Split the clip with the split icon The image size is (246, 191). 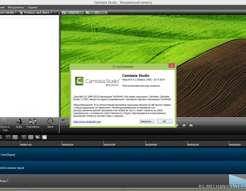[x=31, y=137]
